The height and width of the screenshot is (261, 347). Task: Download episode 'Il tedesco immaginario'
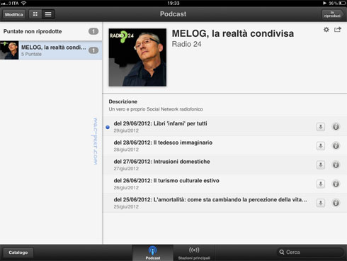(x=321, y=146)
